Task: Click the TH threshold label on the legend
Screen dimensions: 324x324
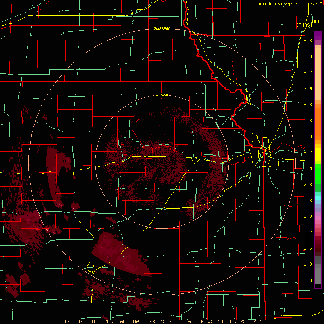Action: click(309, 280)
